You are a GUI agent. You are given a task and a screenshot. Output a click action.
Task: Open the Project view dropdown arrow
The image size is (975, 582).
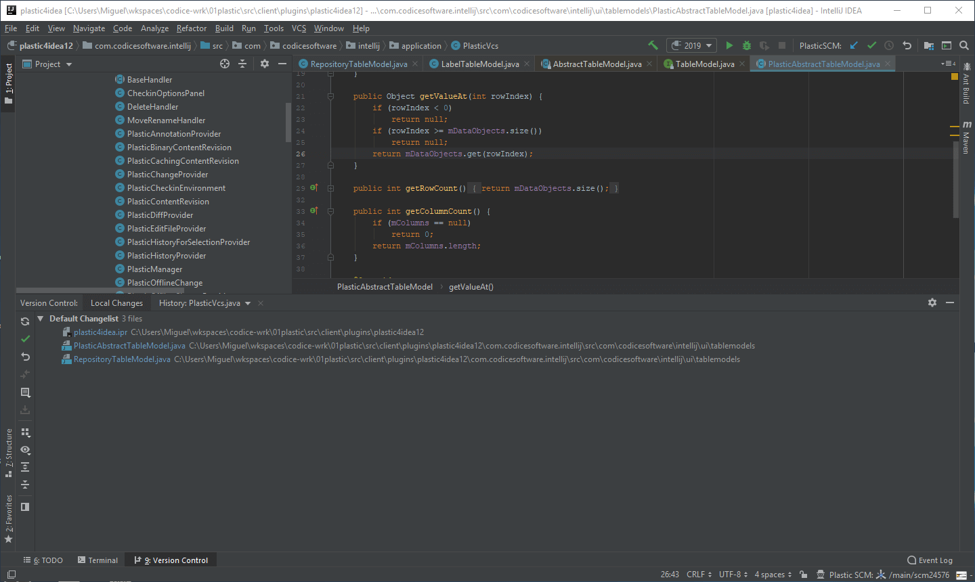click(69, 64)
